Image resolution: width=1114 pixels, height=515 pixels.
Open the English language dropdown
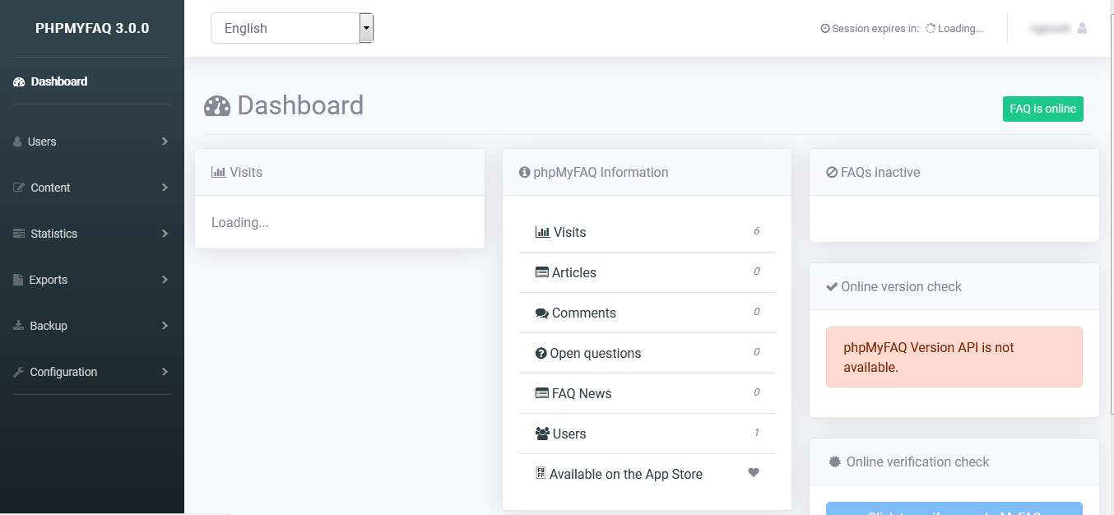[292, 28]
